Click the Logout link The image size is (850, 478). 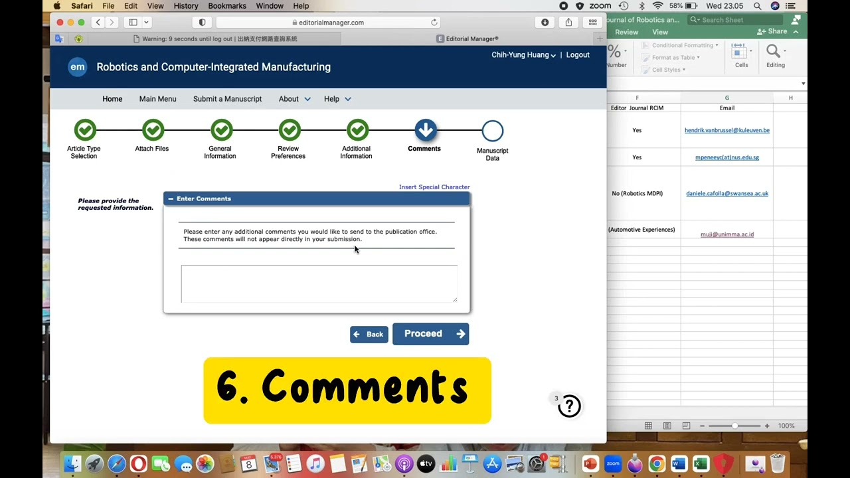pyautogui.click(x=578, y=55)
